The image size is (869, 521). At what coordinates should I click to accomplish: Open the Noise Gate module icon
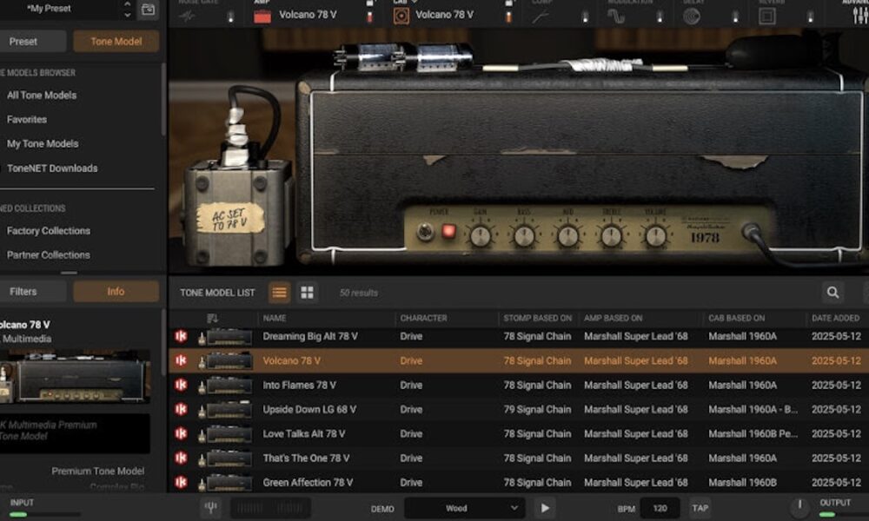(187, 16)
